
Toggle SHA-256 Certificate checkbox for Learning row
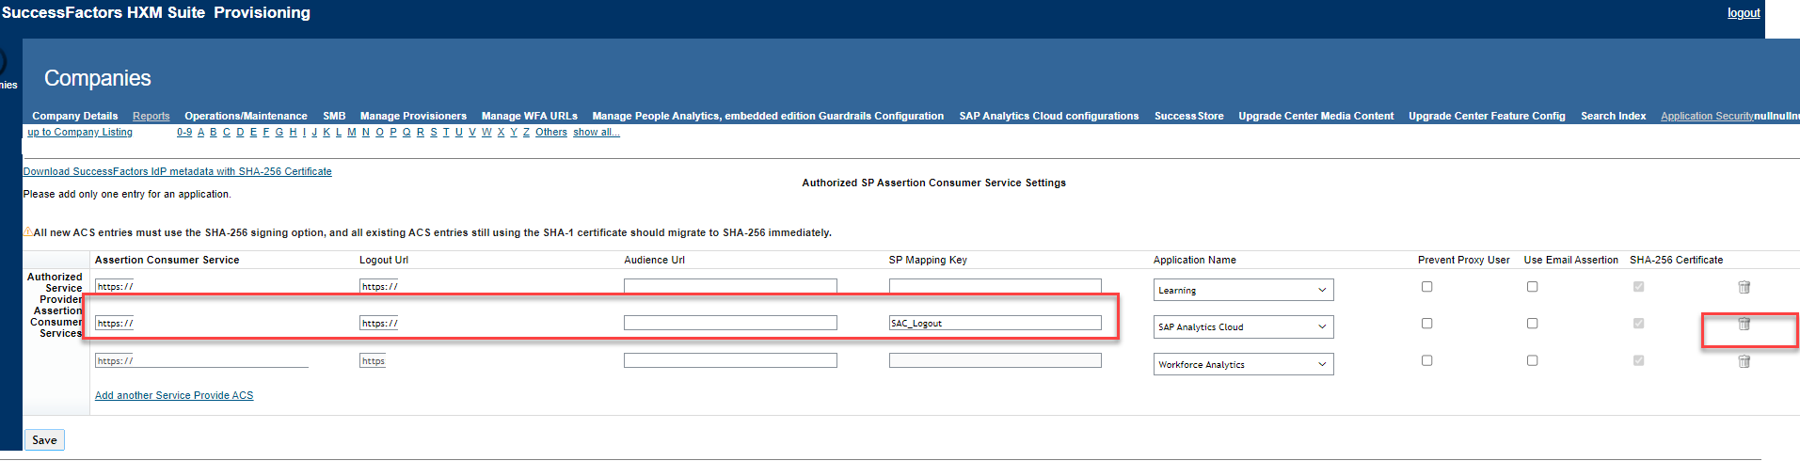click(1638, 287)
